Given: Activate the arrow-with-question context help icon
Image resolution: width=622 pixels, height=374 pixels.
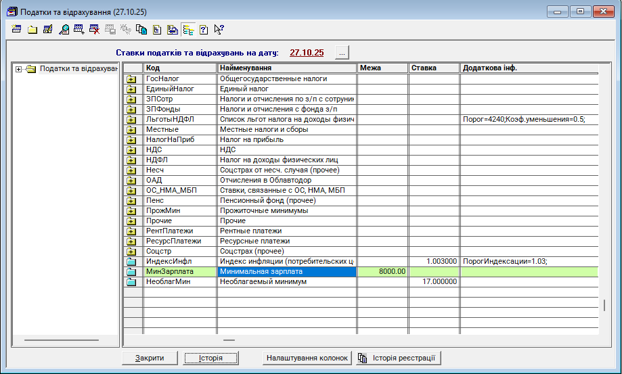Looking at the screenshot, I should tap(219, 29).
